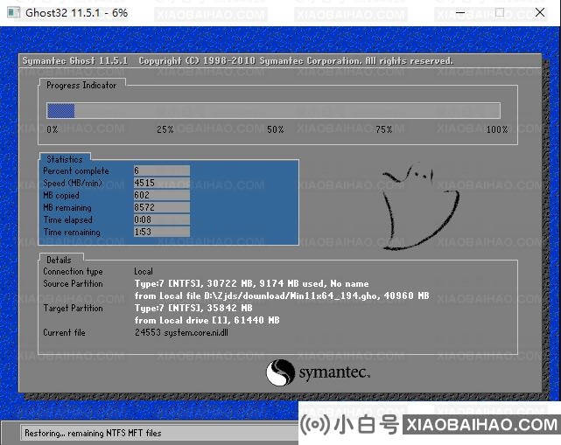This screenshot has height=445, width=561.
Task: Click the 'Details' panel heading
Action: (x=59, y=260)
